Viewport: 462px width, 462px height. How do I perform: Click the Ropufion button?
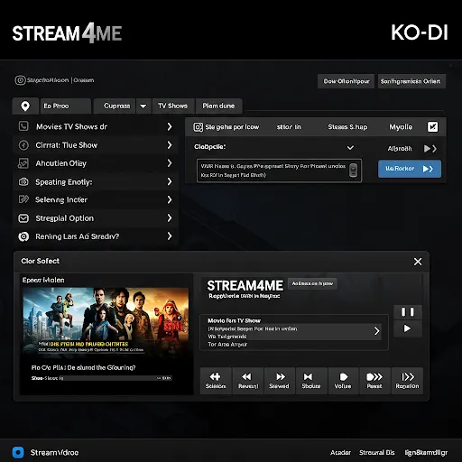(407, 381)
